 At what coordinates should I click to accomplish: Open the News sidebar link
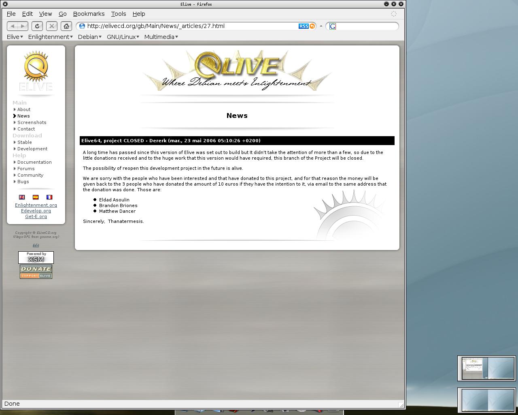point(23,116)
